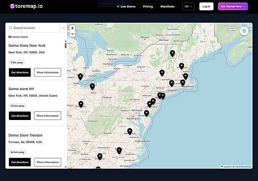The height and width of the screenshot is (181, 258).
Task: Get directions to Demo Store New York
Action: pos(20,72)
